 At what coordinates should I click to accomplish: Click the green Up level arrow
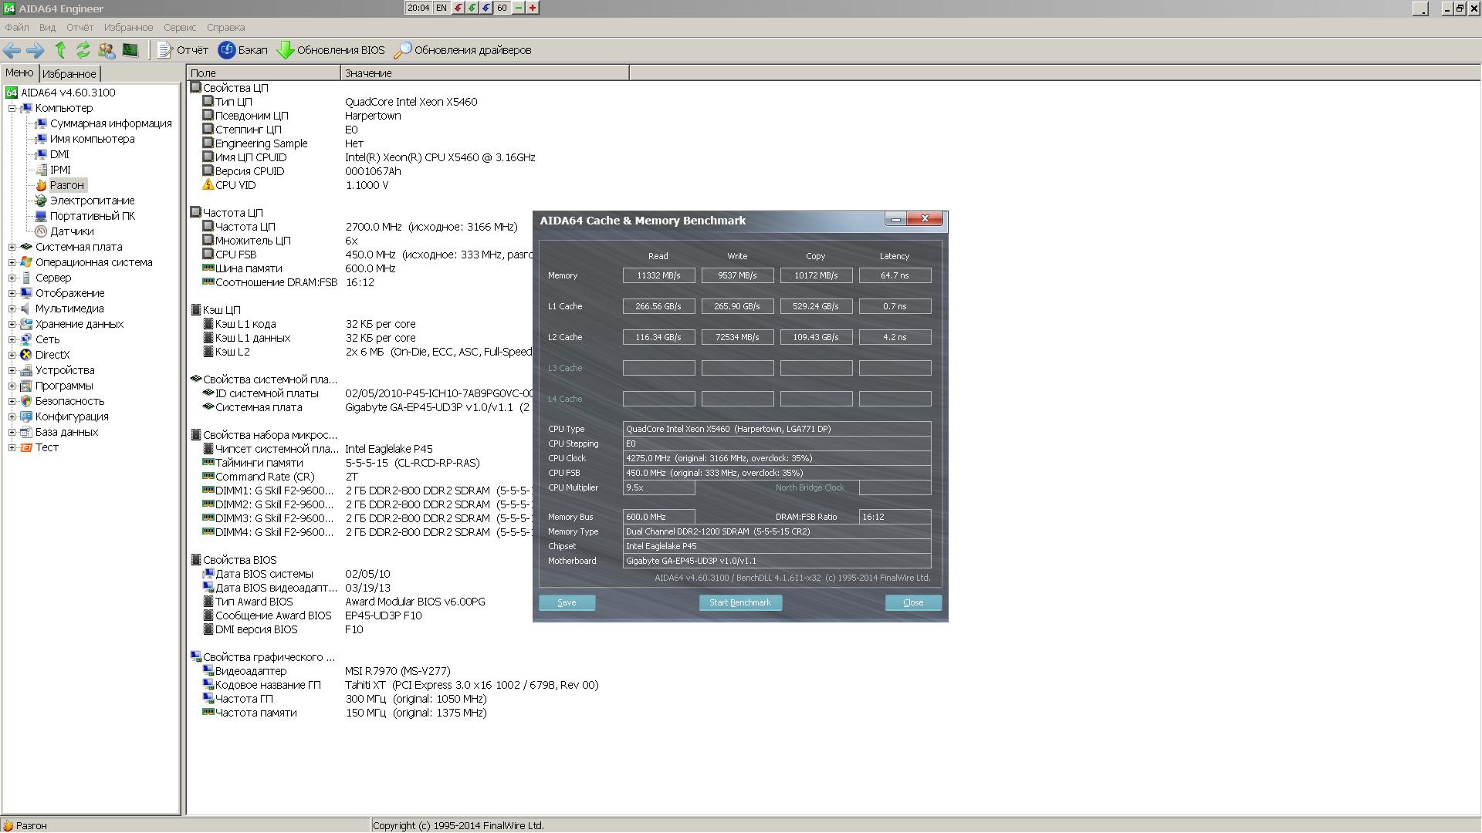[60, 51]
